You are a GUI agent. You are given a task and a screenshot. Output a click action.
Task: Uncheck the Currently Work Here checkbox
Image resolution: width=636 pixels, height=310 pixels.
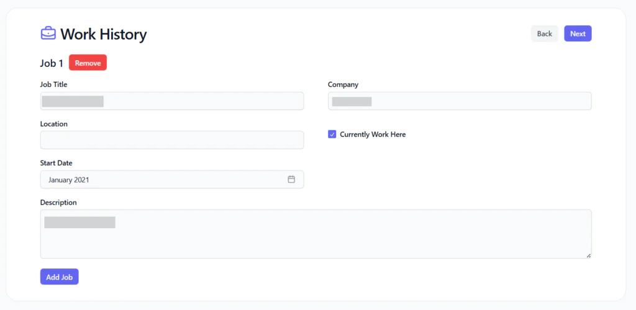(332, 135)
